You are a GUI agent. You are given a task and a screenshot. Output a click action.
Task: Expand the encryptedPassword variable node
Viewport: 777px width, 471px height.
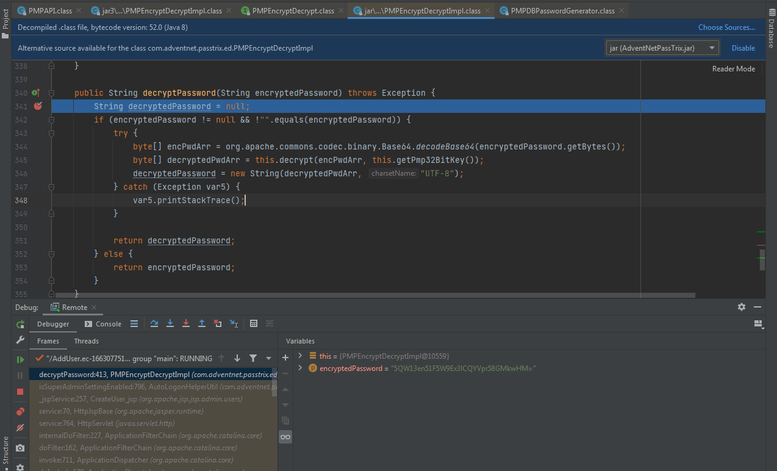[x=300, y=368]
